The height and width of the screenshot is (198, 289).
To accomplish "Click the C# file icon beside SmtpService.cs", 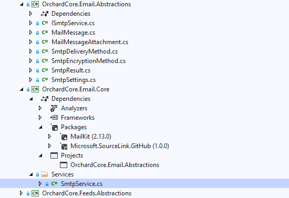I will [54, 184].
